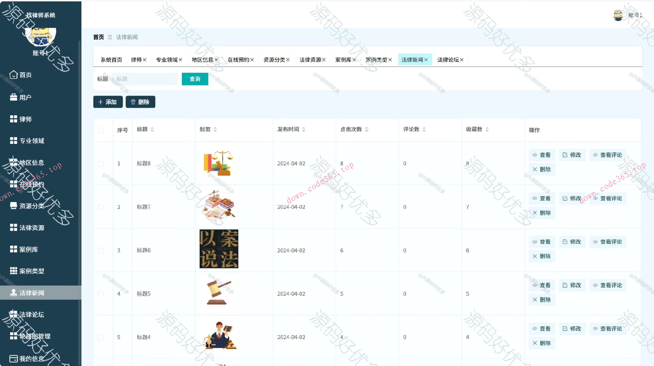Select the 用户 user management icon
The height and width of the screenshot is (366, 654).
13,97
